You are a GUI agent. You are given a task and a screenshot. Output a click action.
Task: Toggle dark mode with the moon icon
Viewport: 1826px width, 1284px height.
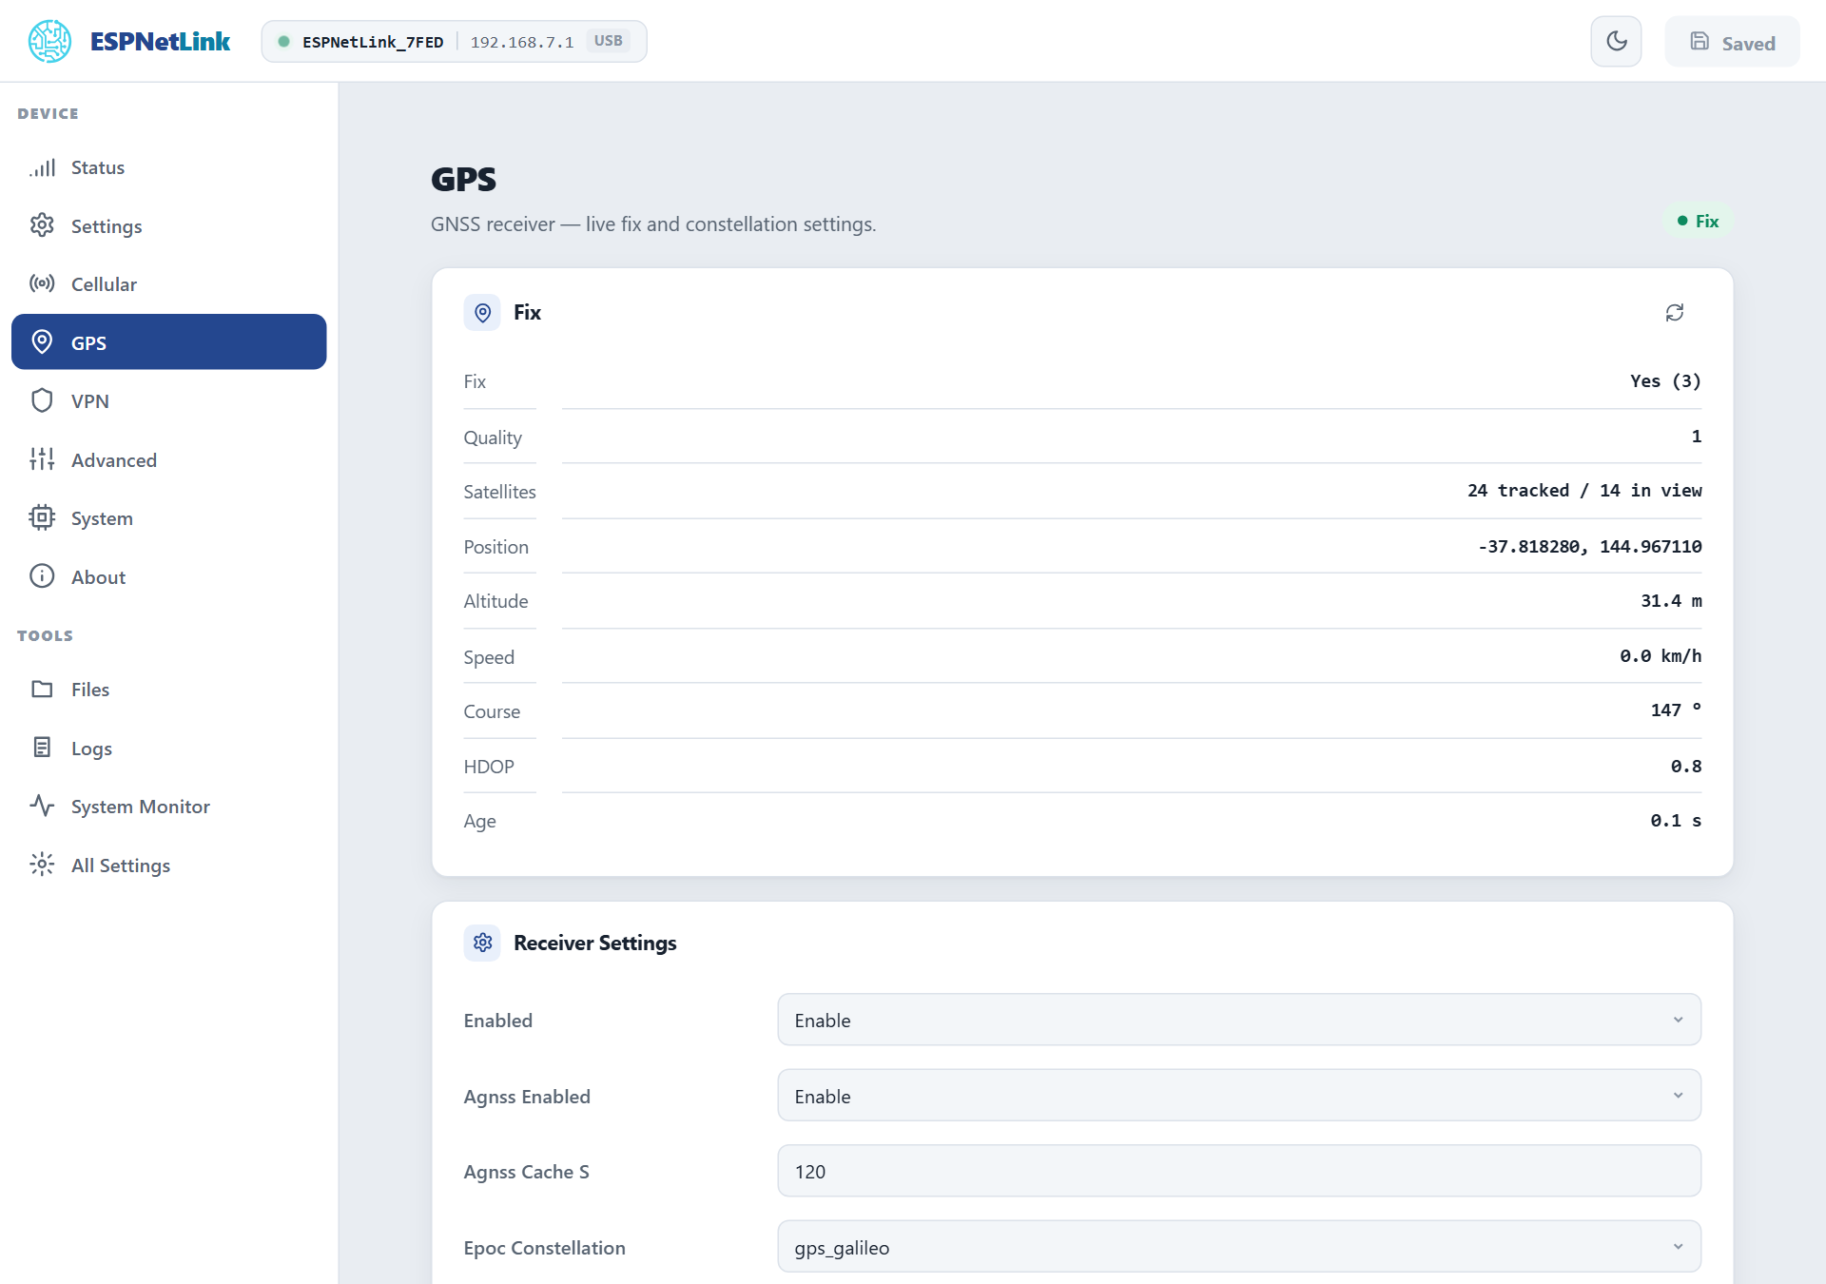pos(1616,41)
